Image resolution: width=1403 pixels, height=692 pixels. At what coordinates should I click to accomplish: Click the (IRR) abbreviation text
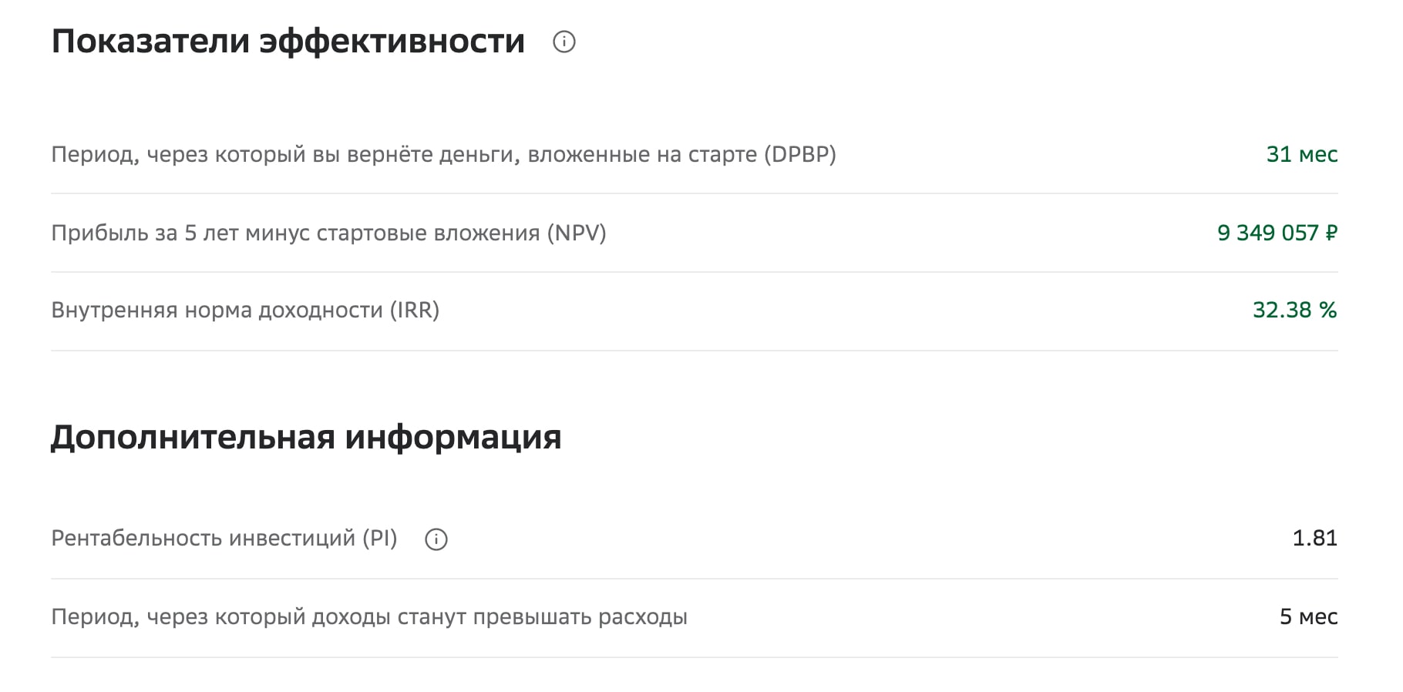click(415, 310)
